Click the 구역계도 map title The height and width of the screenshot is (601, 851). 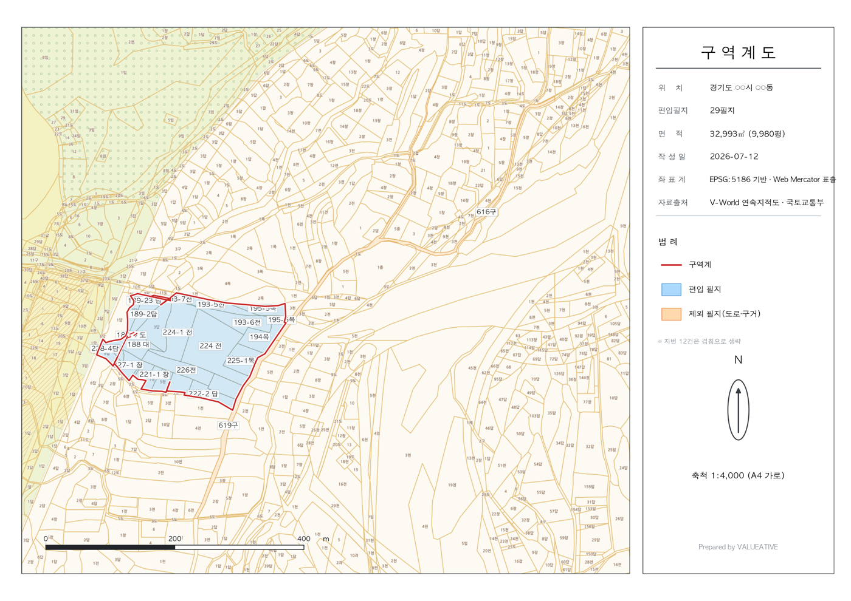(x=738, y=53)
